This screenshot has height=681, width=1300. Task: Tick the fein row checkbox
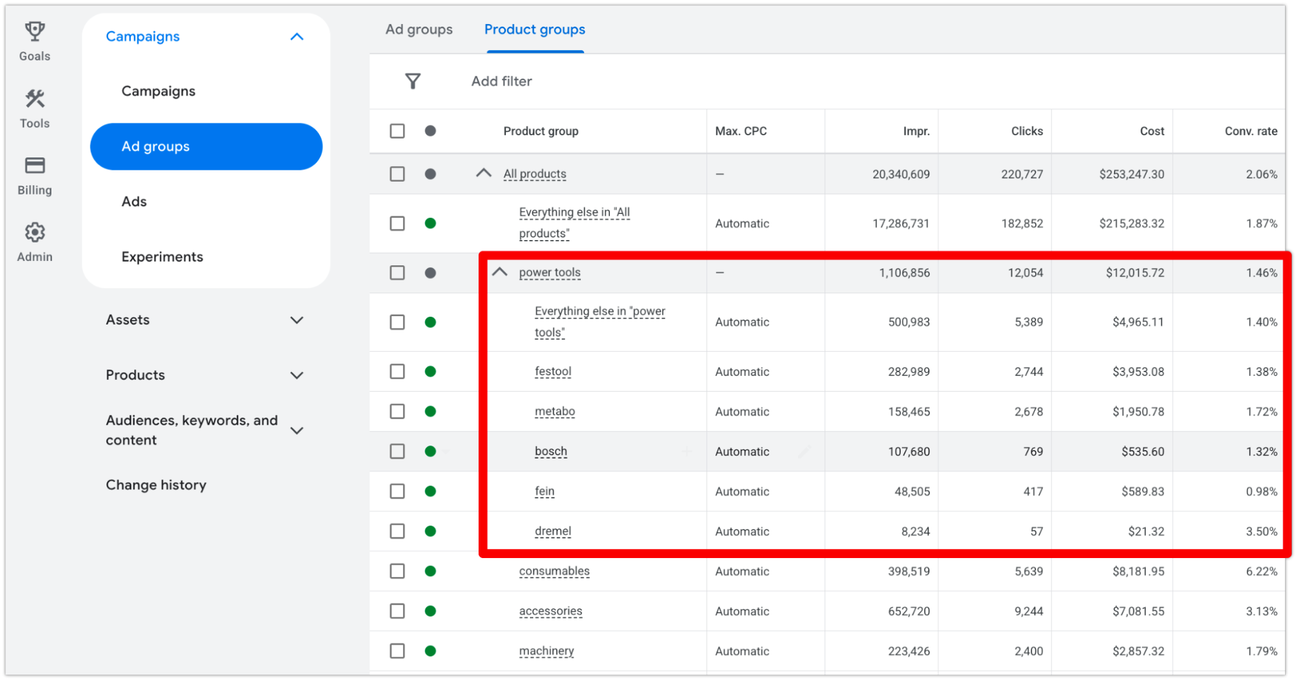(397, 491)
